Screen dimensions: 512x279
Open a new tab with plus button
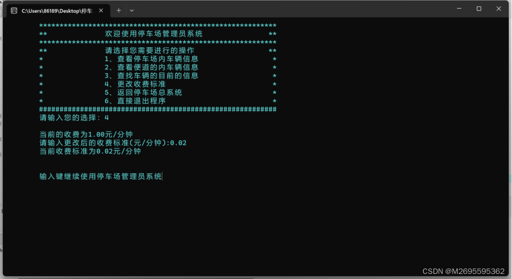click(119, 11)
